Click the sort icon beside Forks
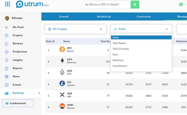 tap(115, 29)
